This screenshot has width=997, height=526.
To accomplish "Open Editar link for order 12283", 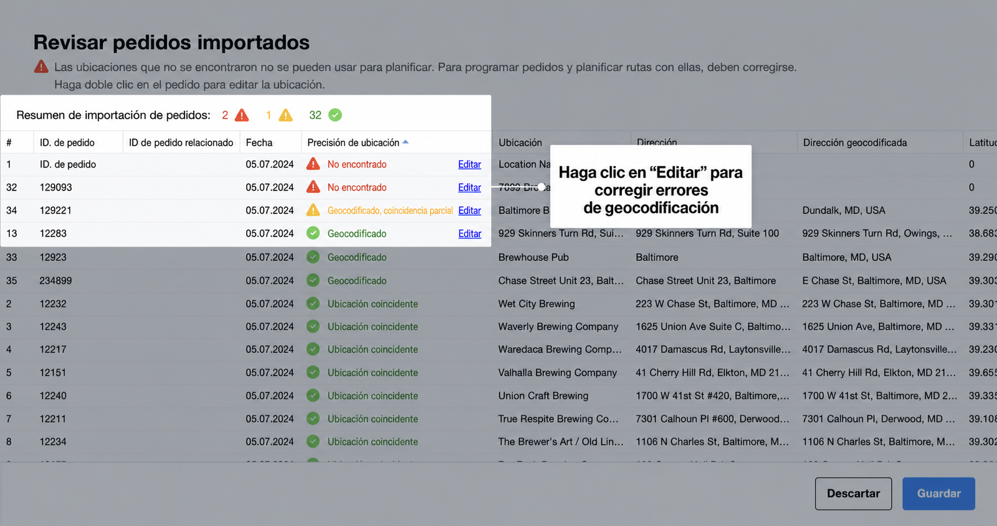I will point(470,233).
